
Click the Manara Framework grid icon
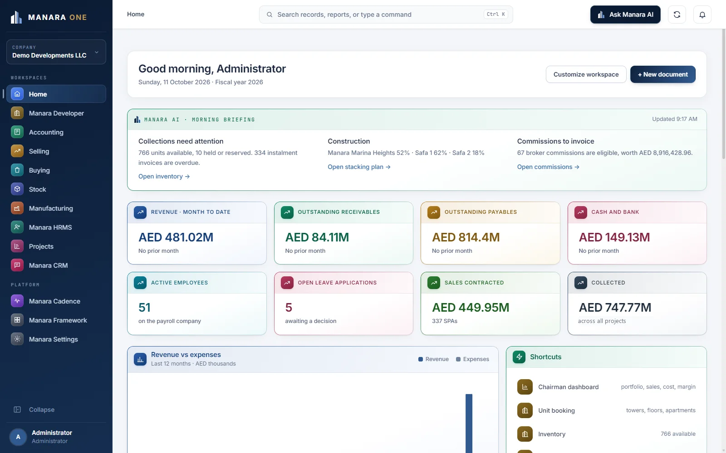pos(17,320)
